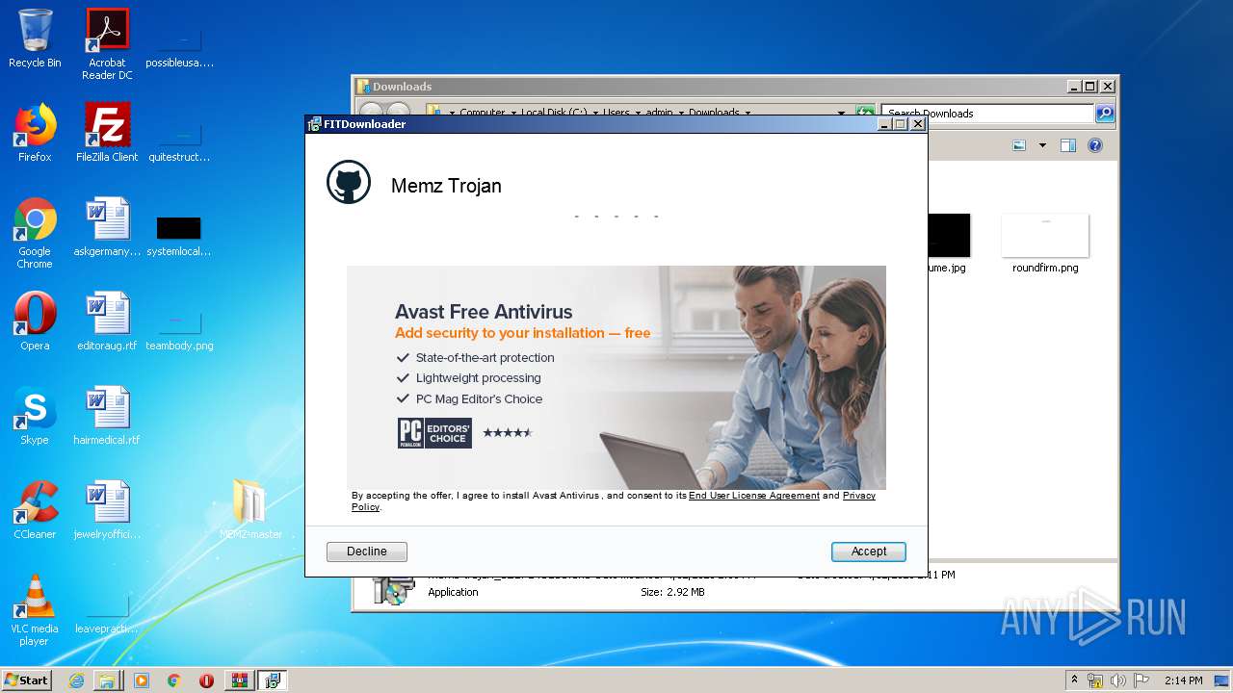Select the systemlocal black image file

click(179, 235)
